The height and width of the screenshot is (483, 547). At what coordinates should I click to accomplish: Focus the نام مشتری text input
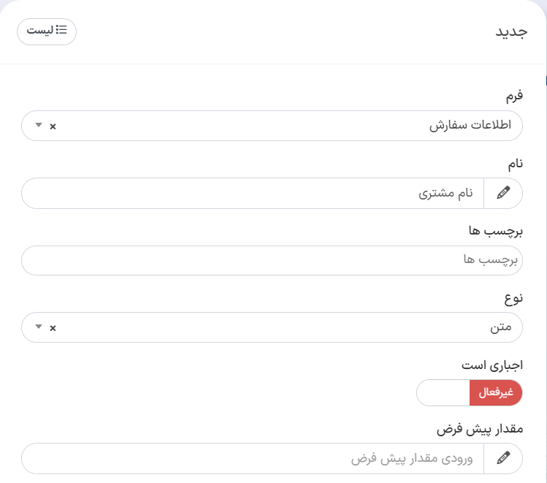253,193
